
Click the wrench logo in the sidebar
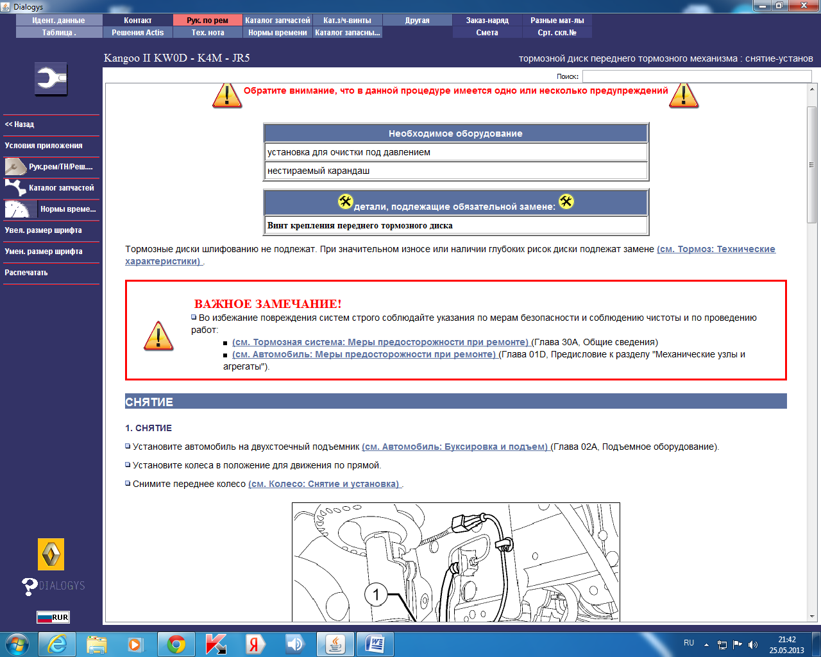click(x=51, y=80)
